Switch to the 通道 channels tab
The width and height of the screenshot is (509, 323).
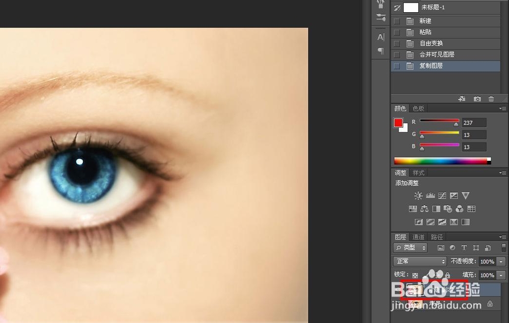419,237
